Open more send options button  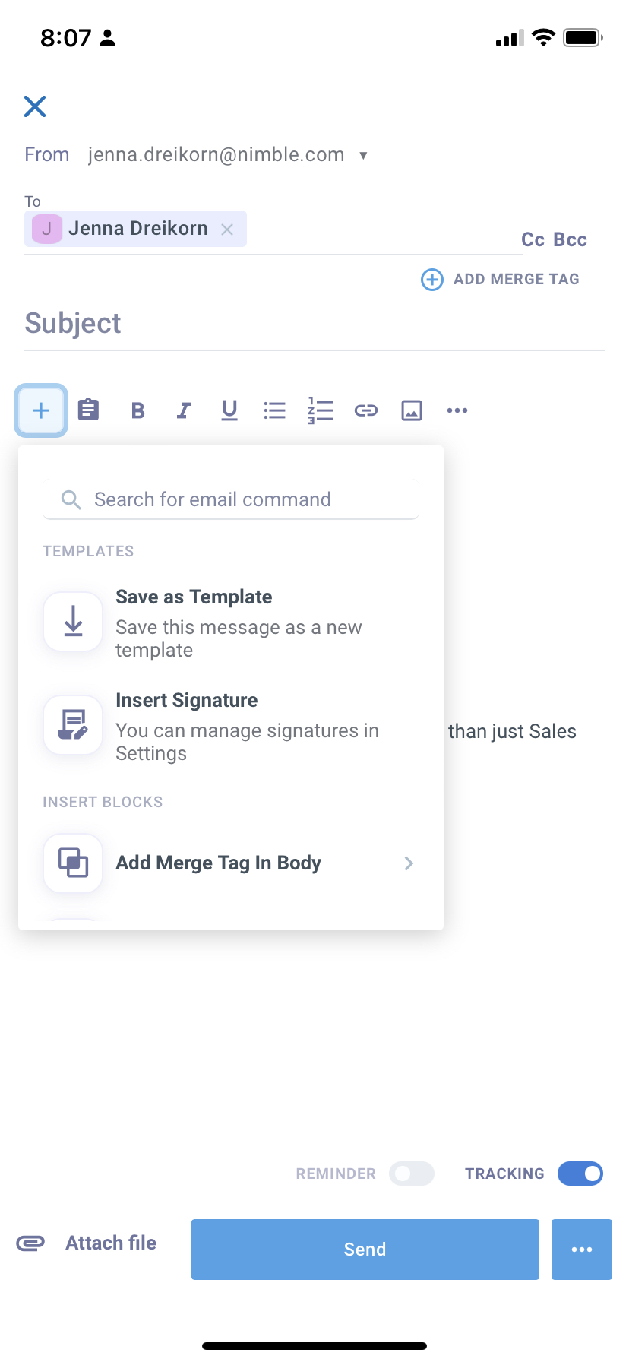(x=582, y=1250)
